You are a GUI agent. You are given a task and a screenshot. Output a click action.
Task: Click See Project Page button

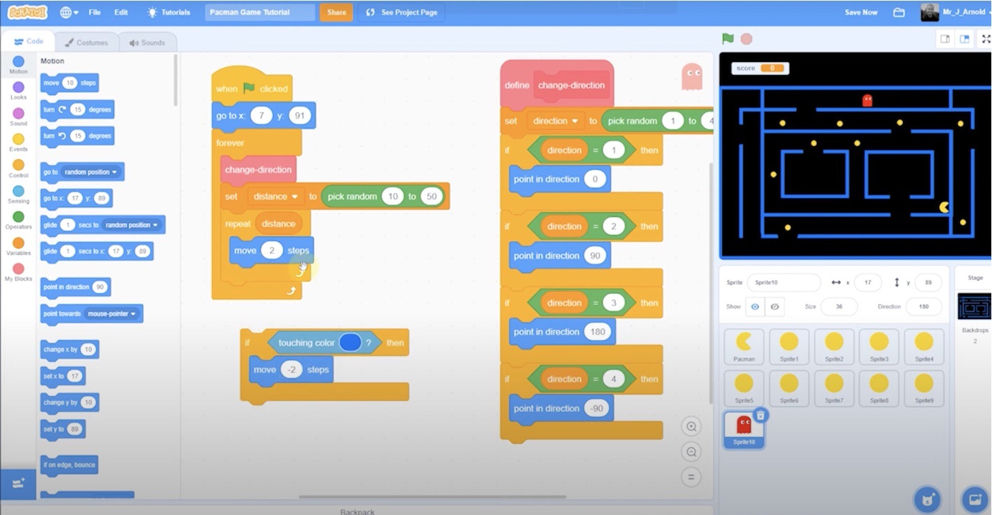401,13
